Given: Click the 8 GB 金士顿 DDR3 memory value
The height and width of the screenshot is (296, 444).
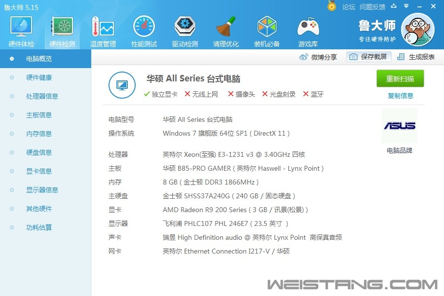Looking at the screenshot, I should coord(210,182).
